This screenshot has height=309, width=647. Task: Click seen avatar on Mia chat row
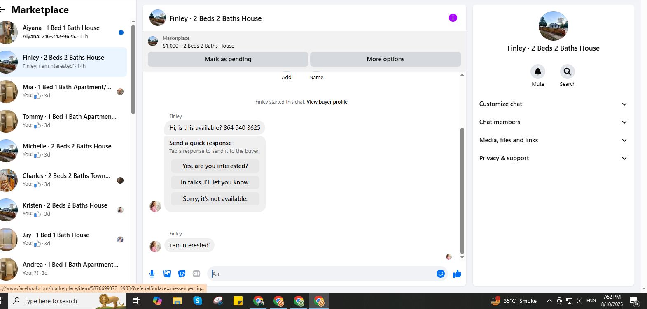[x=120, y=92]
